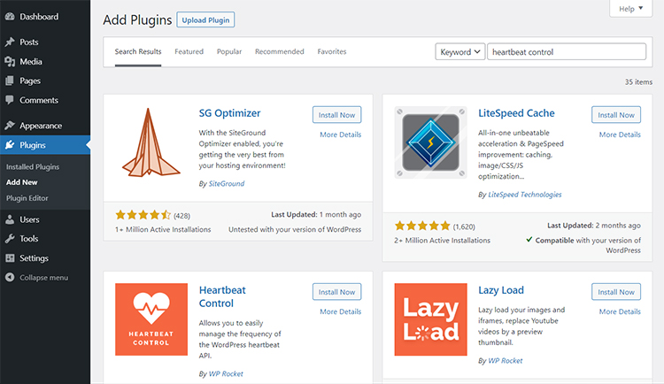Image resolution: width=664 pixels, height=384 pixels.
Task: Click the Dashboard icon in sidebar
Action: [x=9, y=17]
